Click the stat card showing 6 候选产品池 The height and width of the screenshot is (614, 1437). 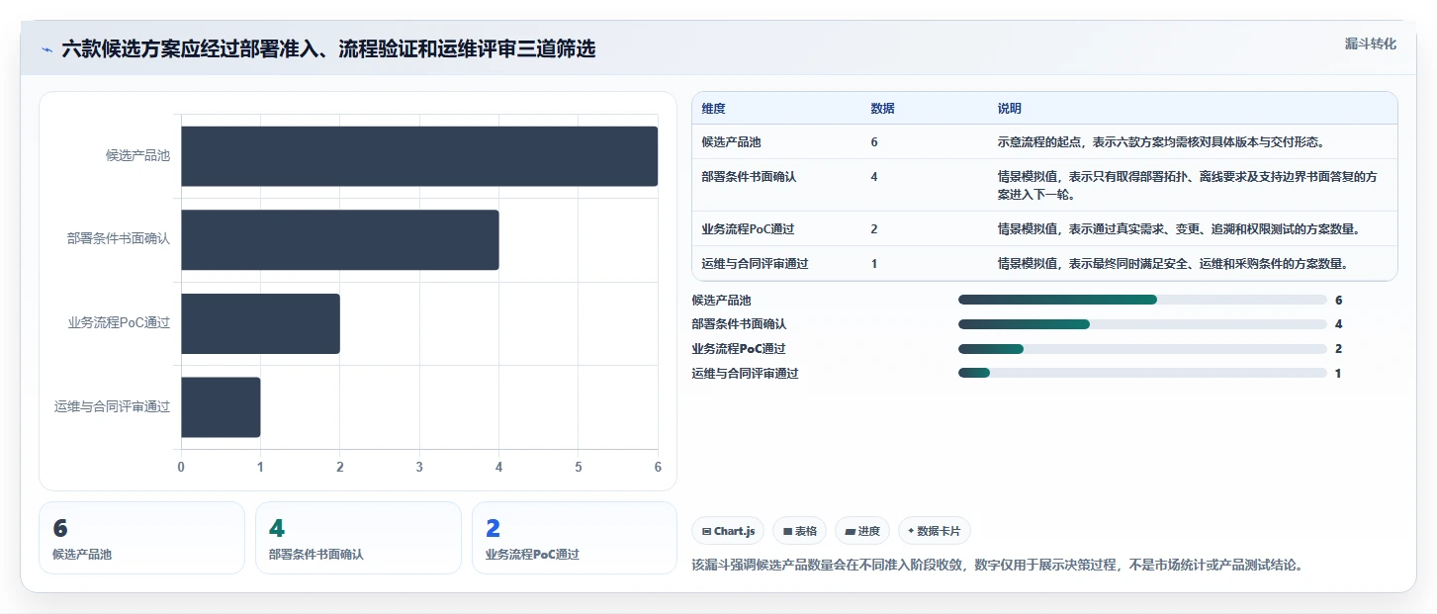click(x=141, y=538)
